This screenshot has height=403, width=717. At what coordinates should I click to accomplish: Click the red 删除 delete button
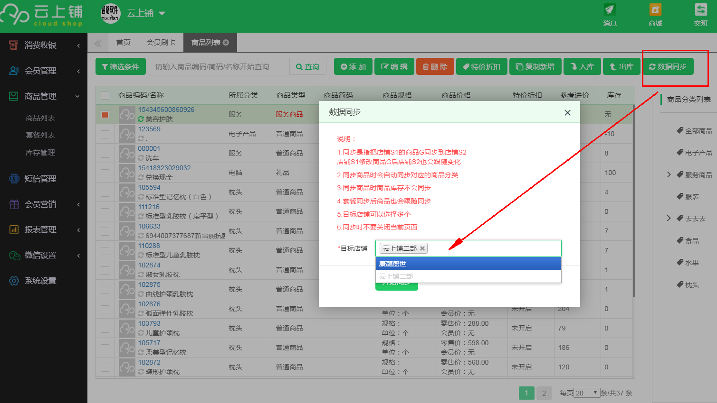coord(435,66)
